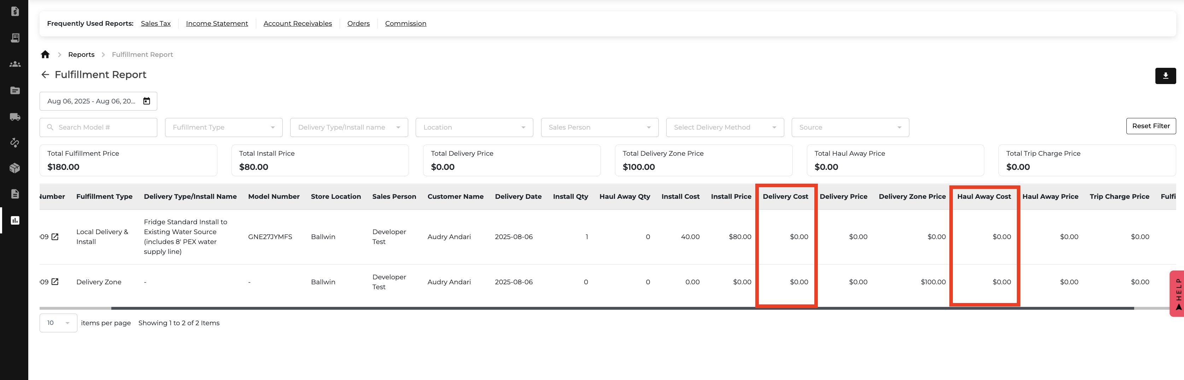Open the Income Statement report link
The width and height of the screenshot is (1184, 380).
pos(217,23)
